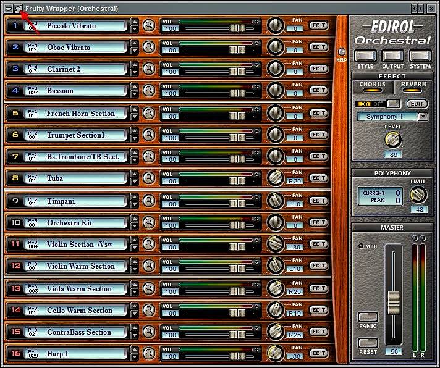Open the plugin options menu arrow
The width and height of the screenshot is (440, 368).
tap(9, 9)
